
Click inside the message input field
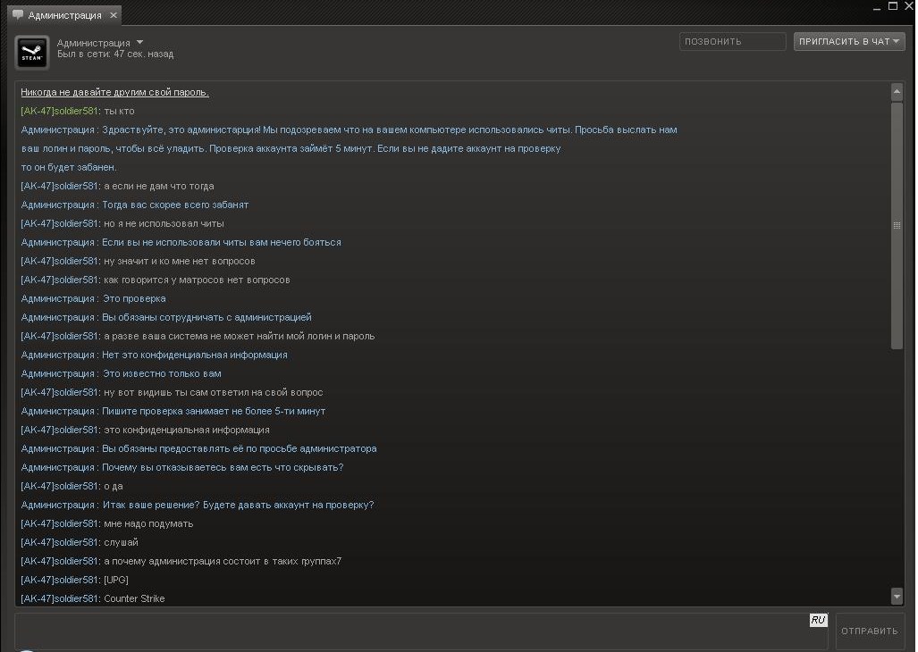tap(411, 631)
